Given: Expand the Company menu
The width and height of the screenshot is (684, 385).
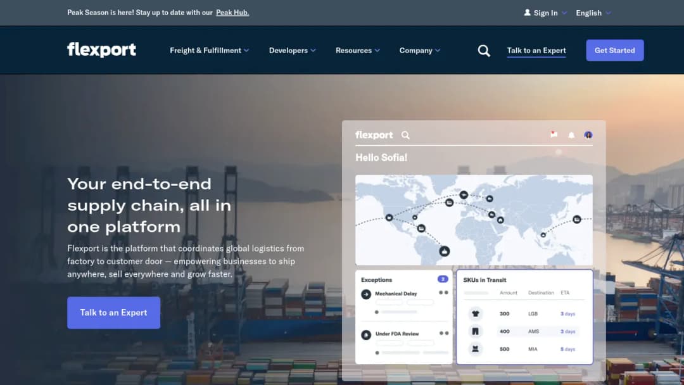Looking at the screenshot, I should click(x=420, y=51).
